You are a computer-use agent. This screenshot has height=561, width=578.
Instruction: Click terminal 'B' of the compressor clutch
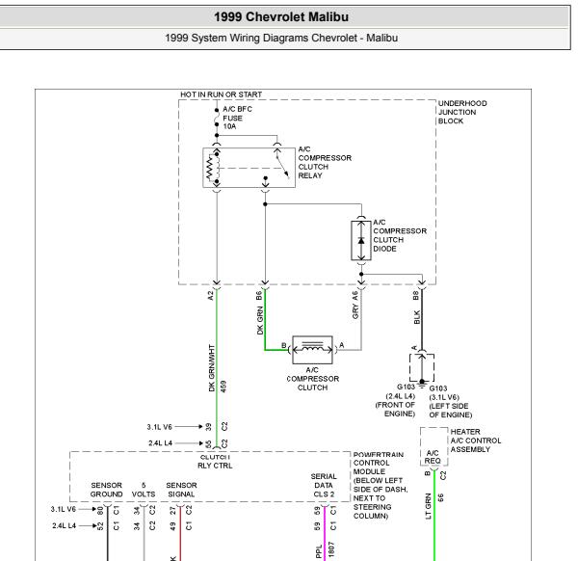(284, 346)
